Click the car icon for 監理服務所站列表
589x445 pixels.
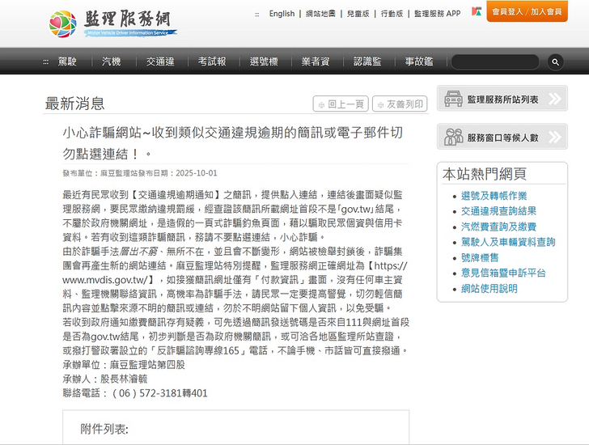tap(453, 99)
